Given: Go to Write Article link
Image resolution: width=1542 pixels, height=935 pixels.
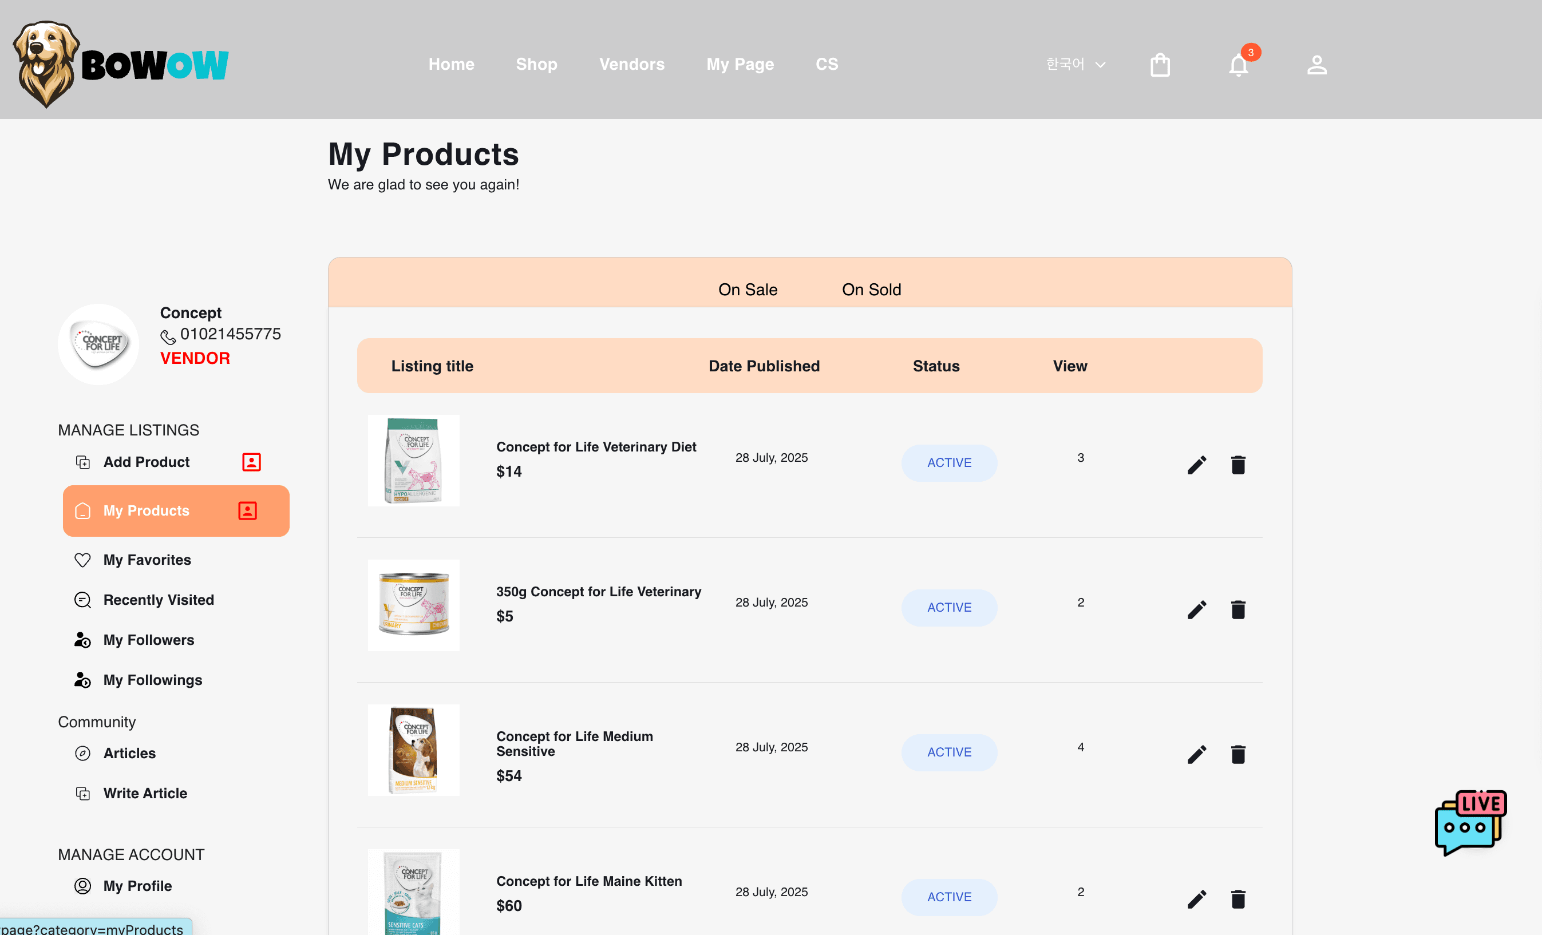Looking at the screenshot, I should coord(145,793).
